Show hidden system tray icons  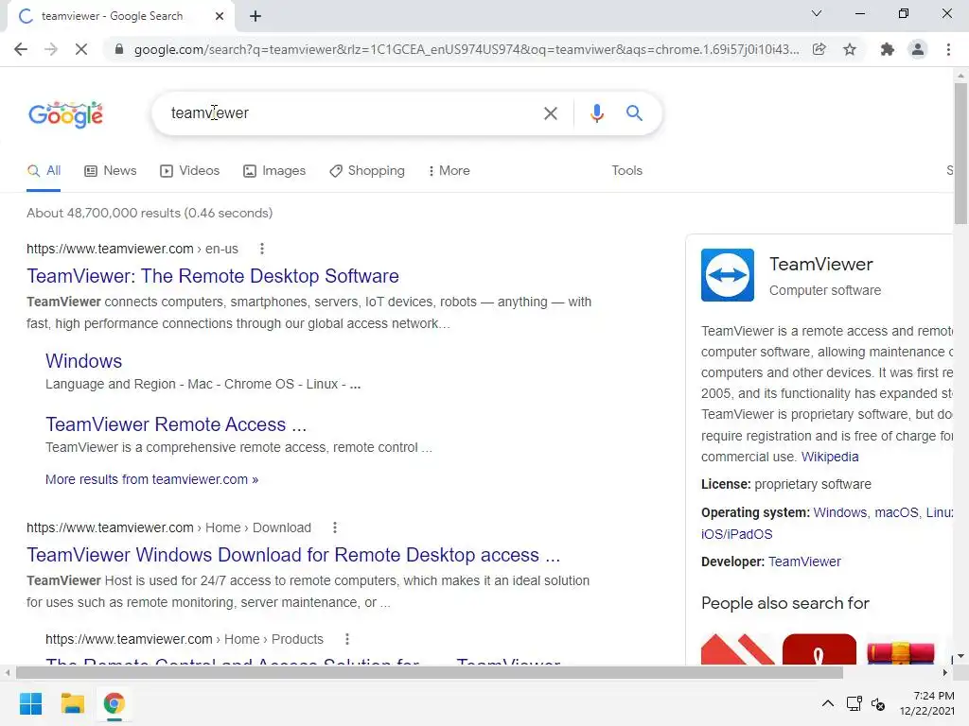[828, 703]
